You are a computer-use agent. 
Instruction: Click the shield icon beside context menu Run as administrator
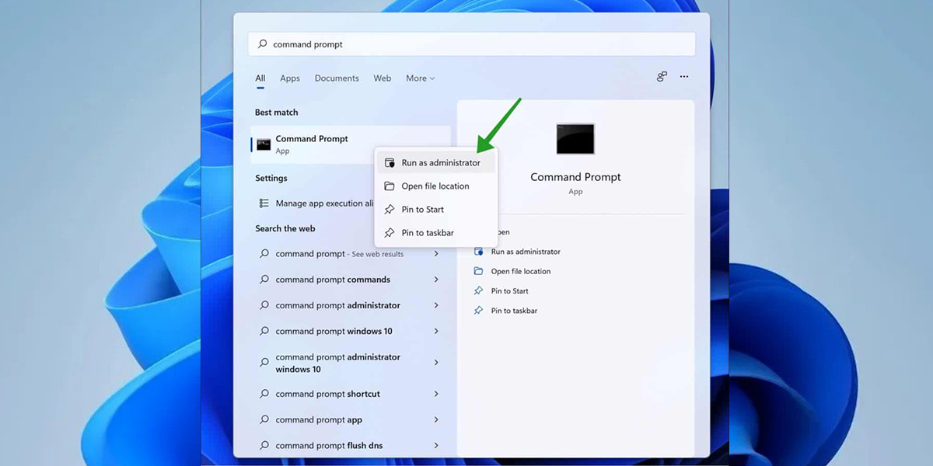pyautogui.click(x=390, y=163)
